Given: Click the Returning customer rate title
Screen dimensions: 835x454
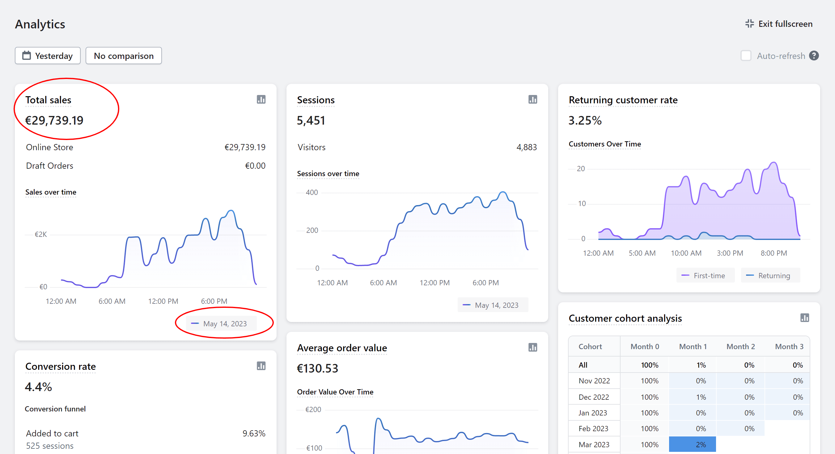Looking at the screenshot, I should click(x=623, y=100).
